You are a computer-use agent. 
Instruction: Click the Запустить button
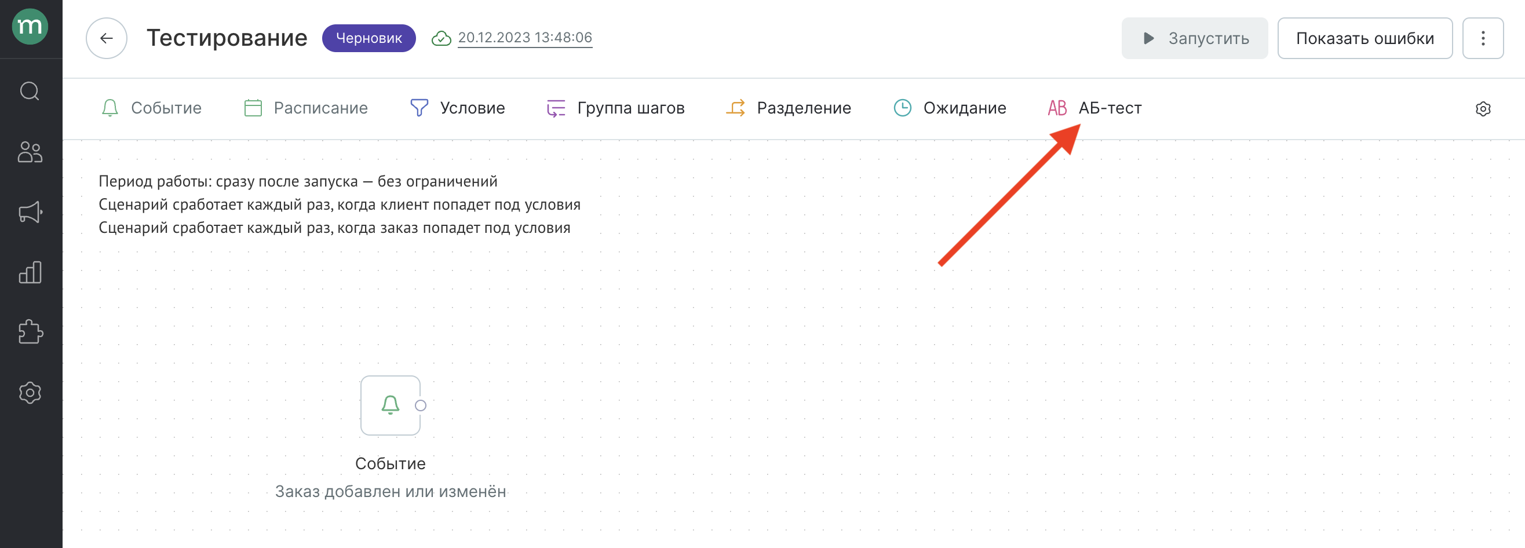(x=1195, y=38)
